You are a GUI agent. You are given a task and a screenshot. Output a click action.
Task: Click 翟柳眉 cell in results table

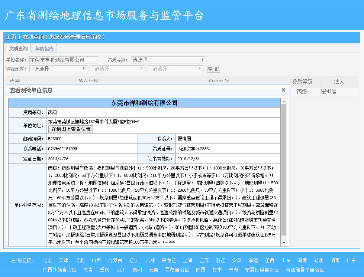pyautogui.click(x=328, y=92)
